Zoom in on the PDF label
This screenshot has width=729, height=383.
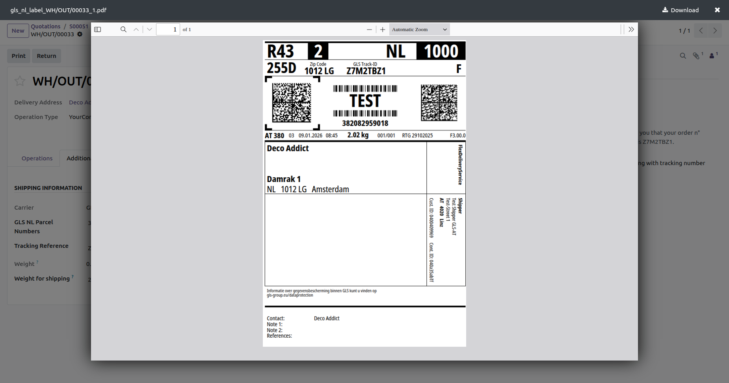tap(383, 30)
